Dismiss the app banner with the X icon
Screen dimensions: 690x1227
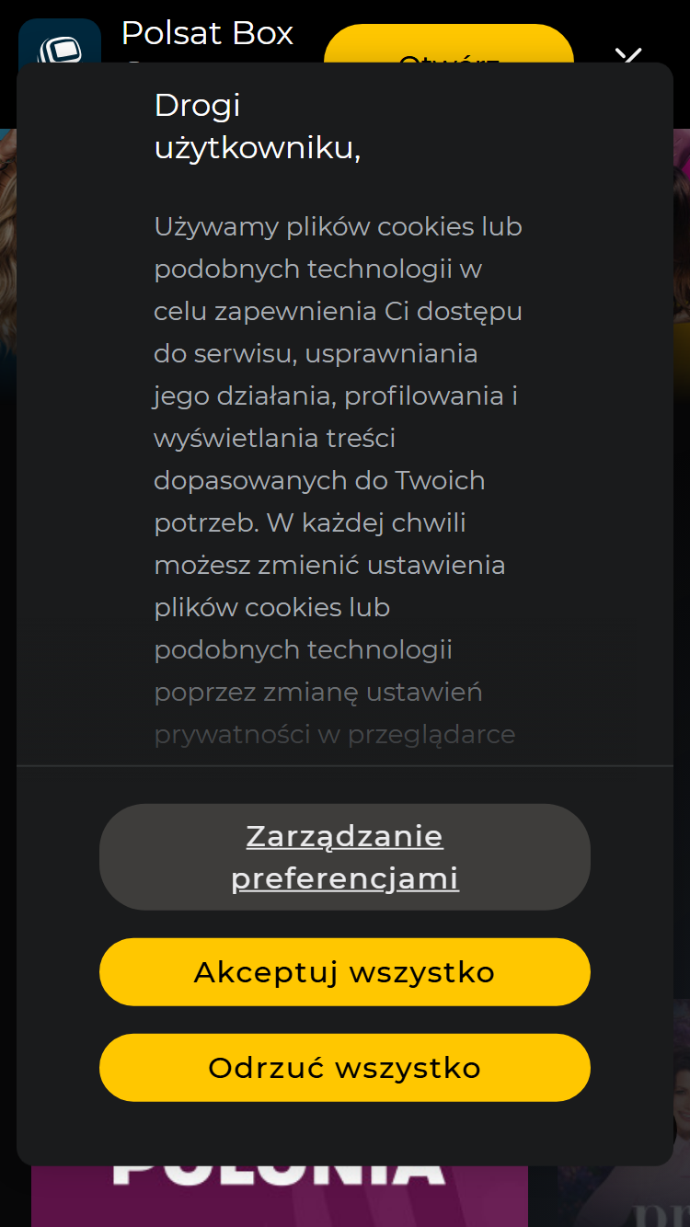(x=629, y=54)
